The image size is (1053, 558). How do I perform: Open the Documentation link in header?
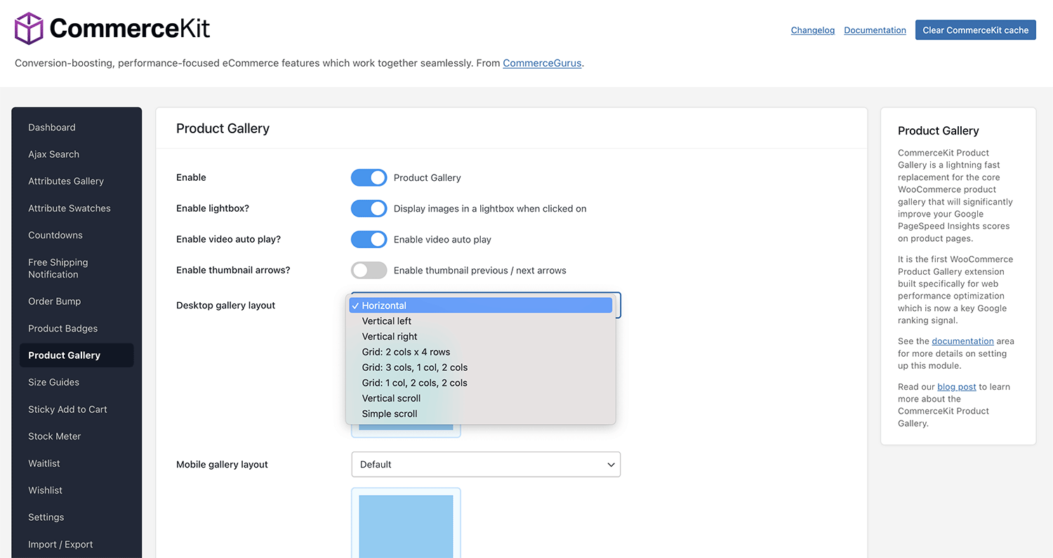[x=875, y=30]
